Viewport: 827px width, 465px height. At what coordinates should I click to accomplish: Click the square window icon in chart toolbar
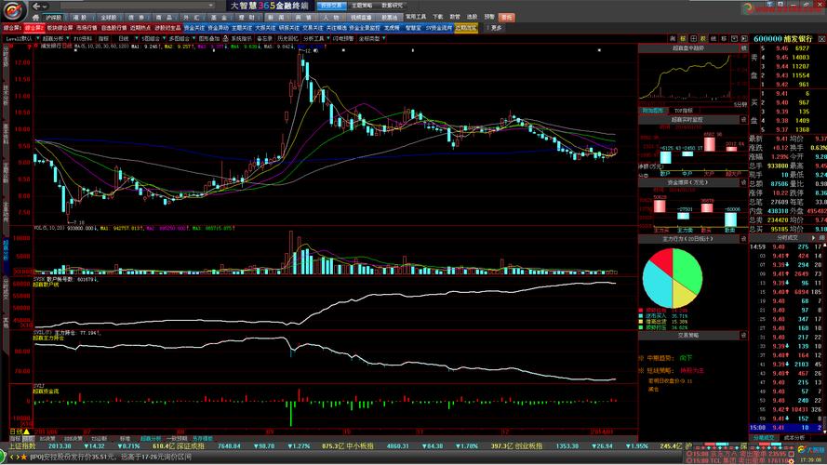pyautogui.click(x=734, y=38)
